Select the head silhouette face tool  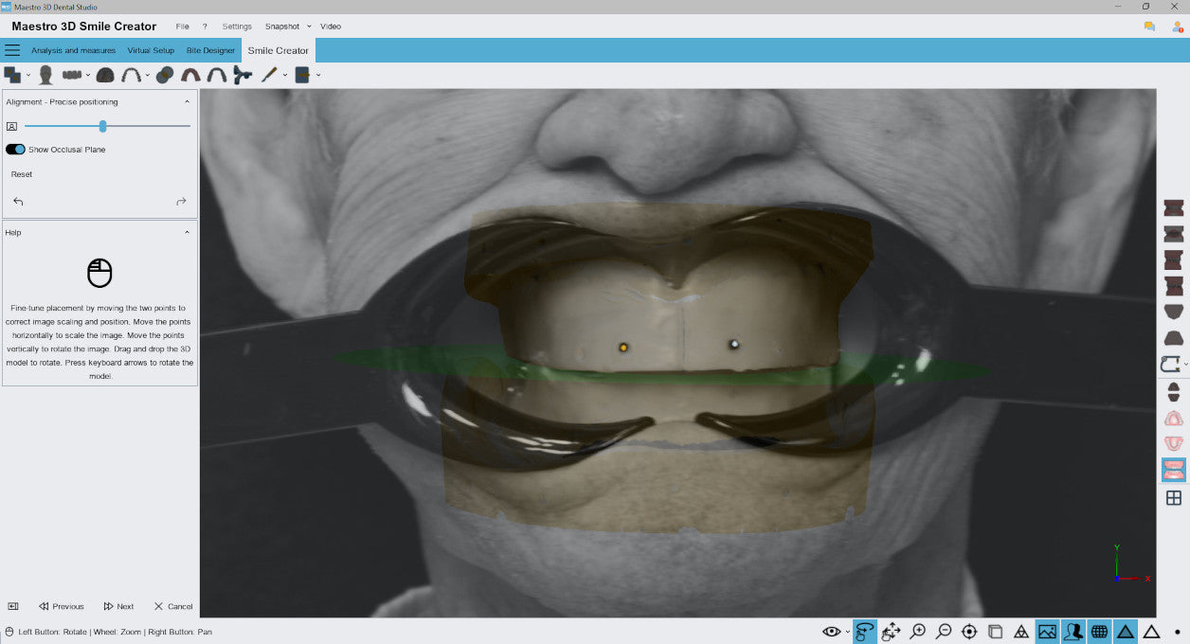pos(45,75)
